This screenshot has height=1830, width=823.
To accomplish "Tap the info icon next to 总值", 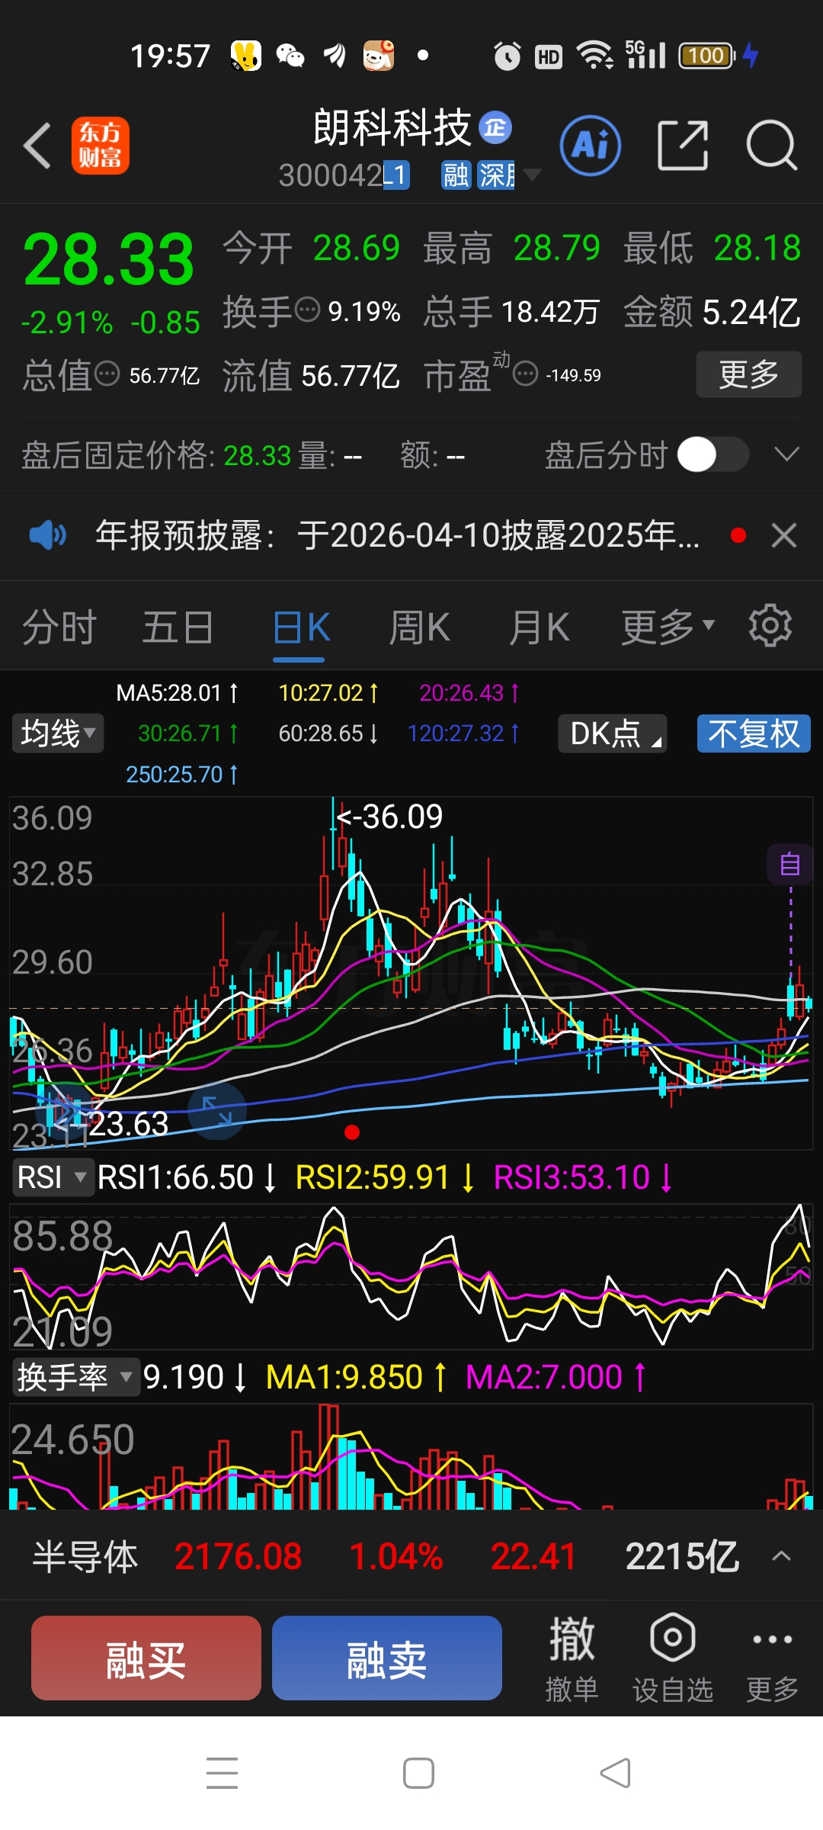I will coord(107,374).
